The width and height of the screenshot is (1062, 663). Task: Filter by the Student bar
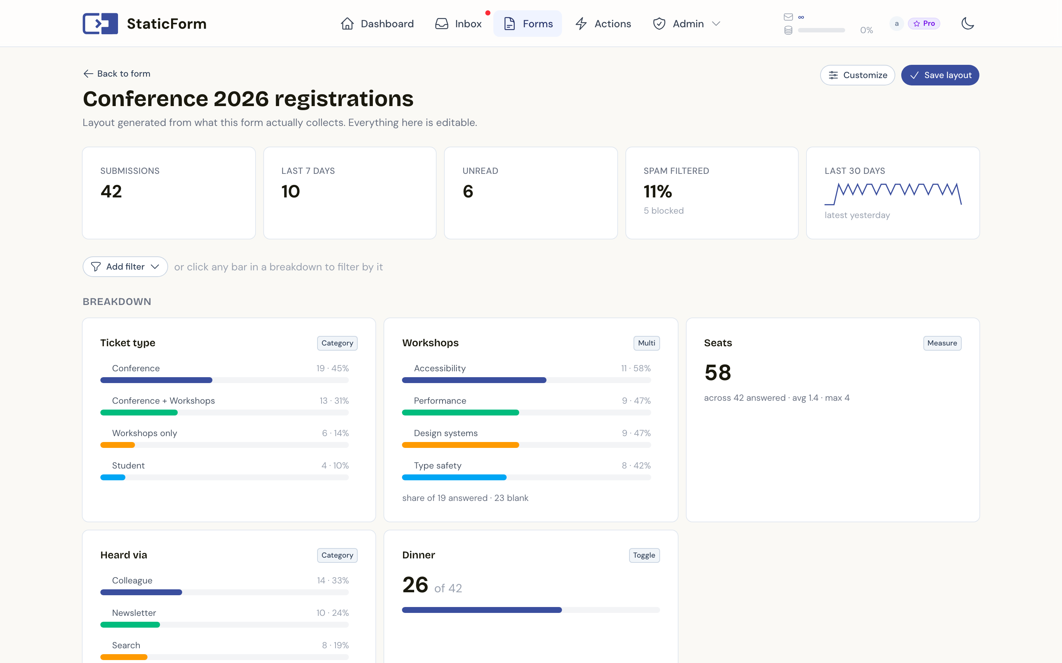click(x=224, y=477)
